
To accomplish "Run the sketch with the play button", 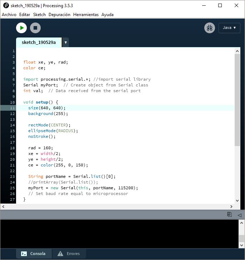I will [x=21, y=28].
